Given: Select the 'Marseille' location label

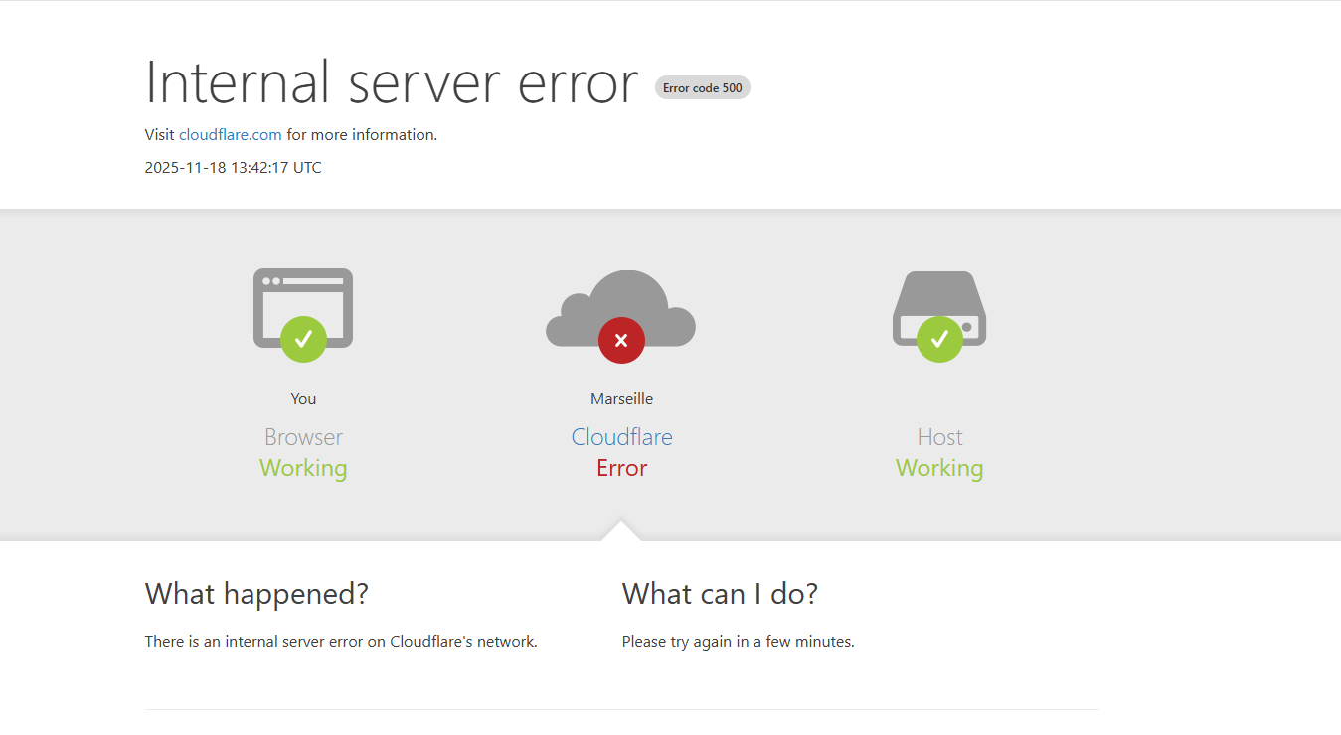Looking at the screenshot, I should click(620, 398).
